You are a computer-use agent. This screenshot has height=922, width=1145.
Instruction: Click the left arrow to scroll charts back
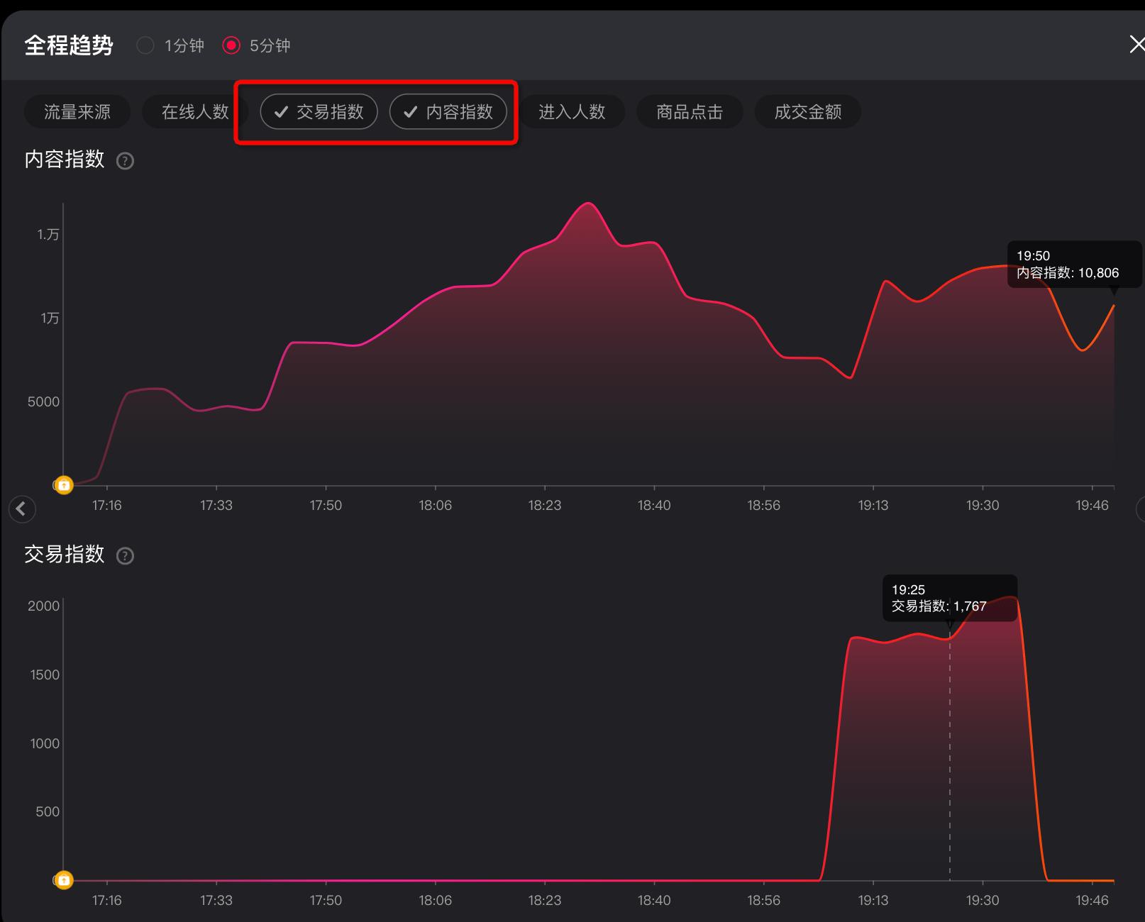pyautogui.click(x=21, y=509)
